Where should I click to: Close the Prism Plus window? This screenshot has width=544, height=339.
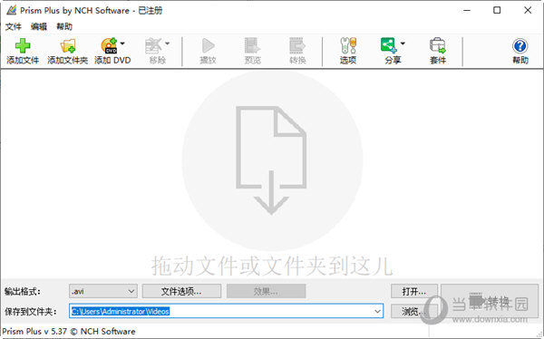(528, 10)
